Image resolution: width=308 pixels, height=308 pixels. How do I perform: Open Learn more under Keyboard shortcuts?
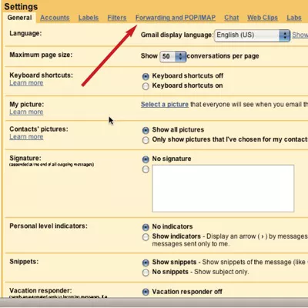(26, 83)
